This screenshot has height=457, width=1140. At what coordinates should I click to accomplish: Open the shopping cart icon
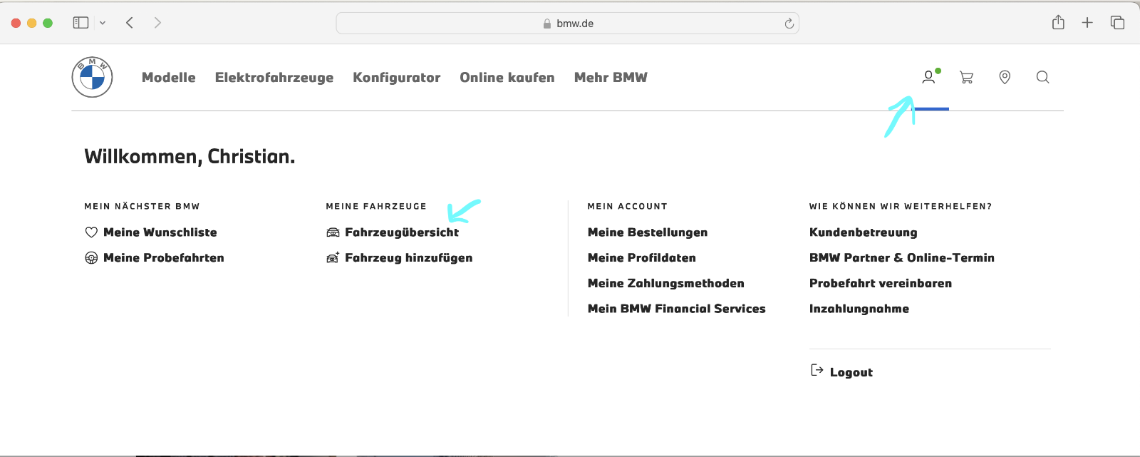click(967, 77)
